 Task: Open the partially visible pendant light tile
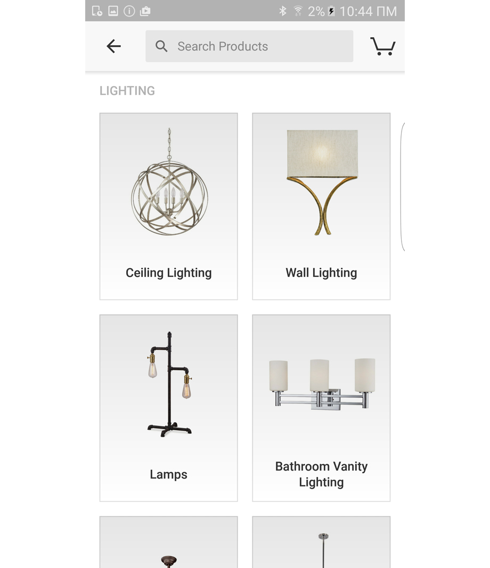click(321, 542)
